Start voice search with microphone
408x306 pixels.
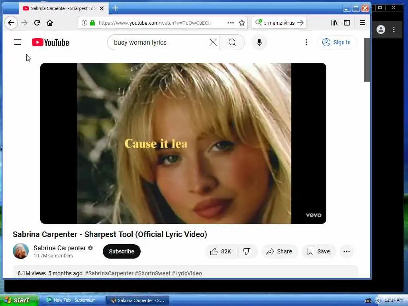click(x=259, y=42)
